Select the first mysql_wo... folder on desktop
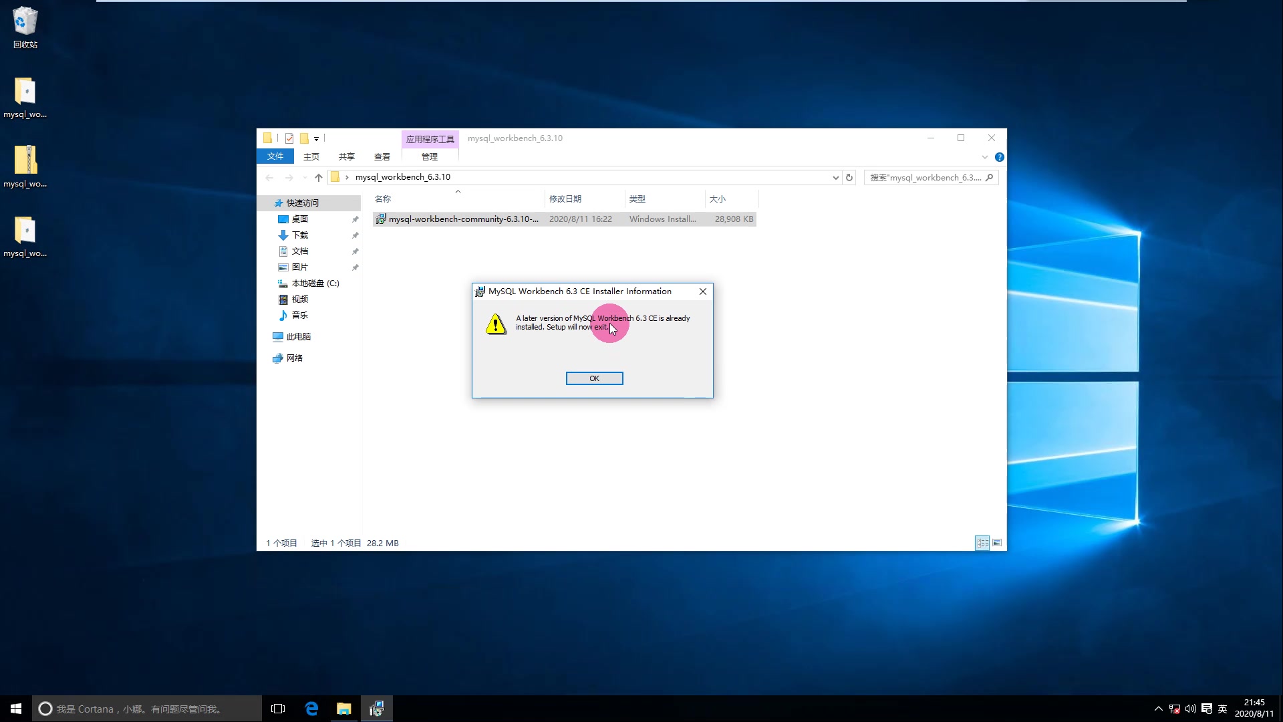The height and width of the screenshot is (722, 1283). (x=25, y=98)
